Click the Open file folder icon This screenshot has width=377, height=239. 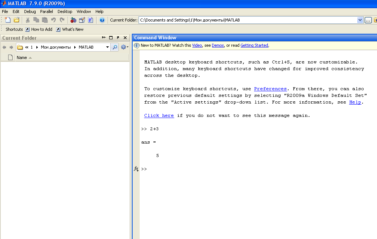pos(16,20)
